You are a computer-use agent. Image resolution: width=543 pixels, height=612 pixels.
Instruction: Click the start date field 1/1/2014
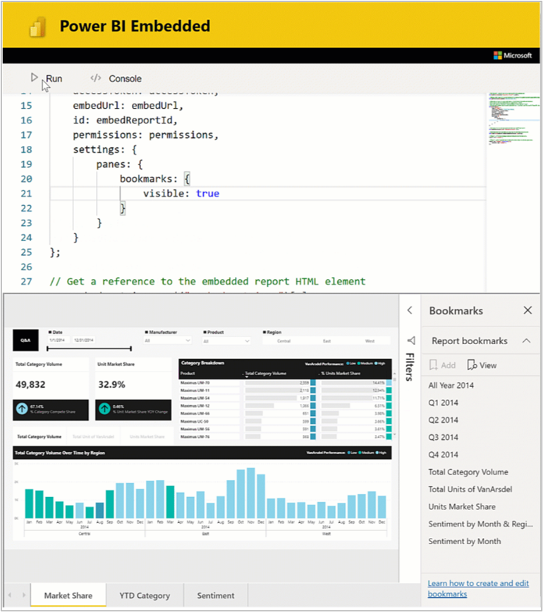pyautogui.click(x=58, y=340)
